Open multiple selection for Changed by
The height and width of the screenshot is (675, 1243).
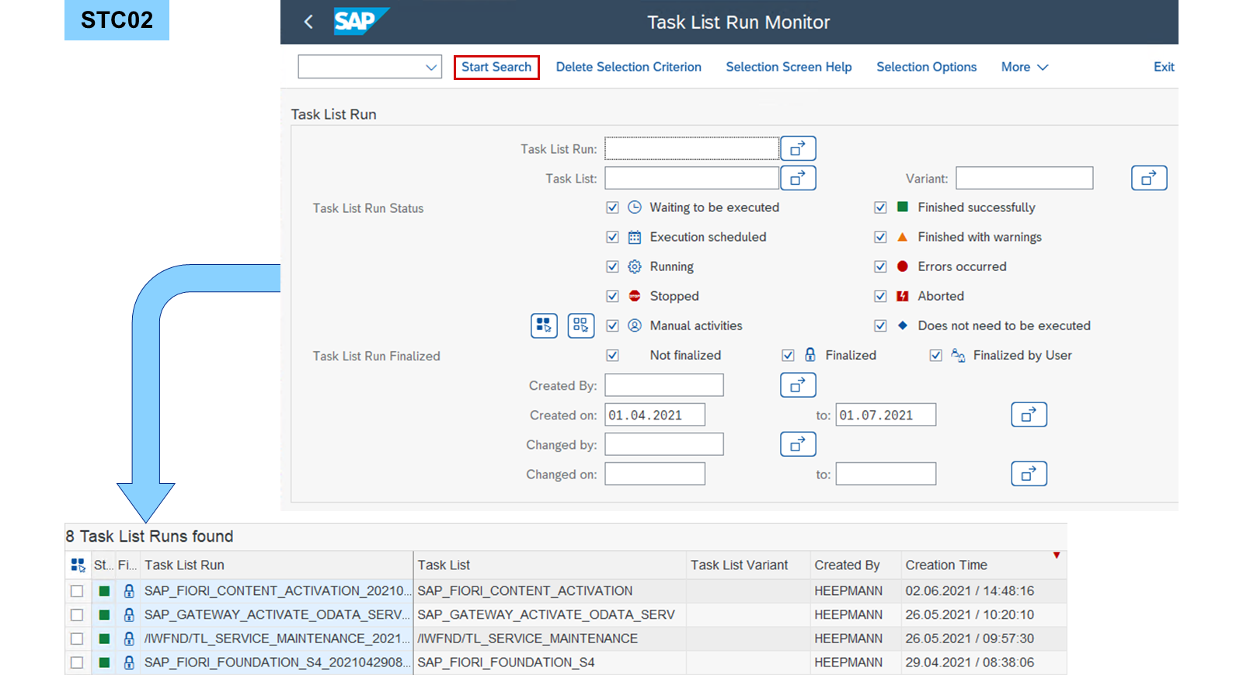click(x=798, y=444)
